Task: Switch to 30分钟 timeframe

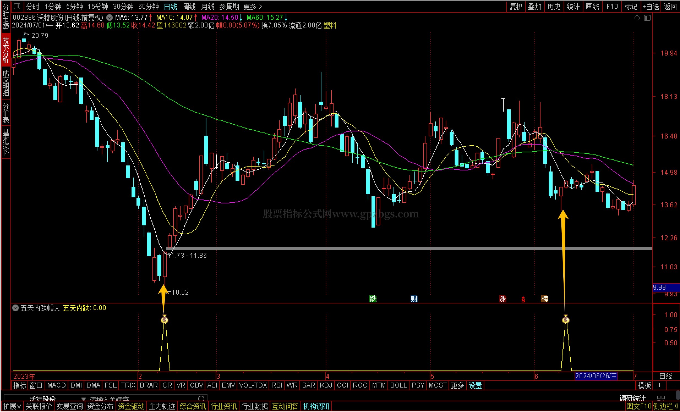Action: coord(123,7)
